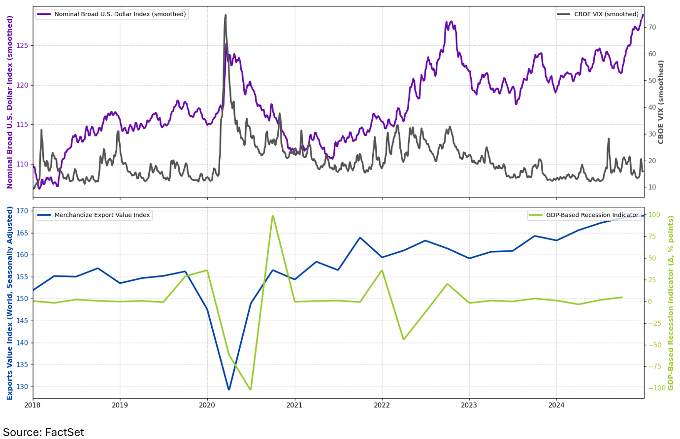Click the purple Dollar Index peak in early 2020
Viewport: 680px width, 439px height.
(x=226, y=43)
